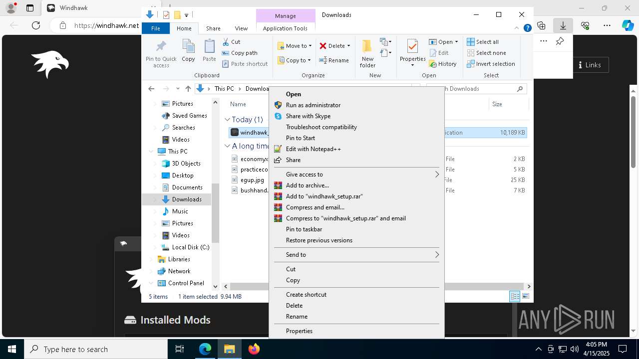Open Microsoft Edge taskbar icon

pos(205,349)
